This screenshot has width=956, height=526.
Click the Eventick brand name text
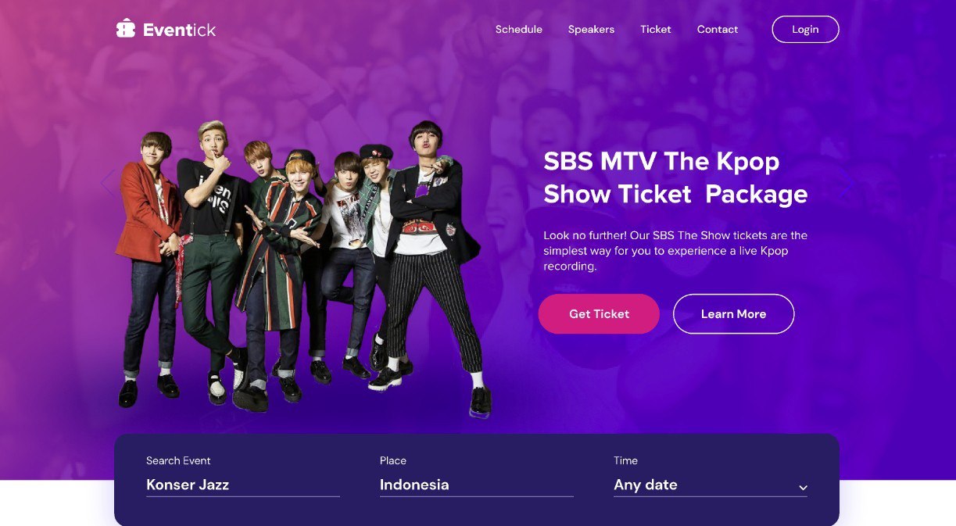pyautogui.click(x=179, y=30)
